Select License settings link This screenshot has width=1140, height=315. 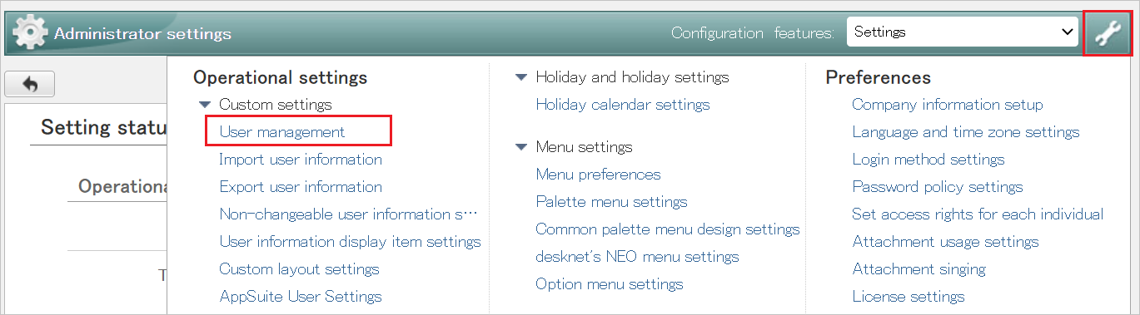click(909, 297)
